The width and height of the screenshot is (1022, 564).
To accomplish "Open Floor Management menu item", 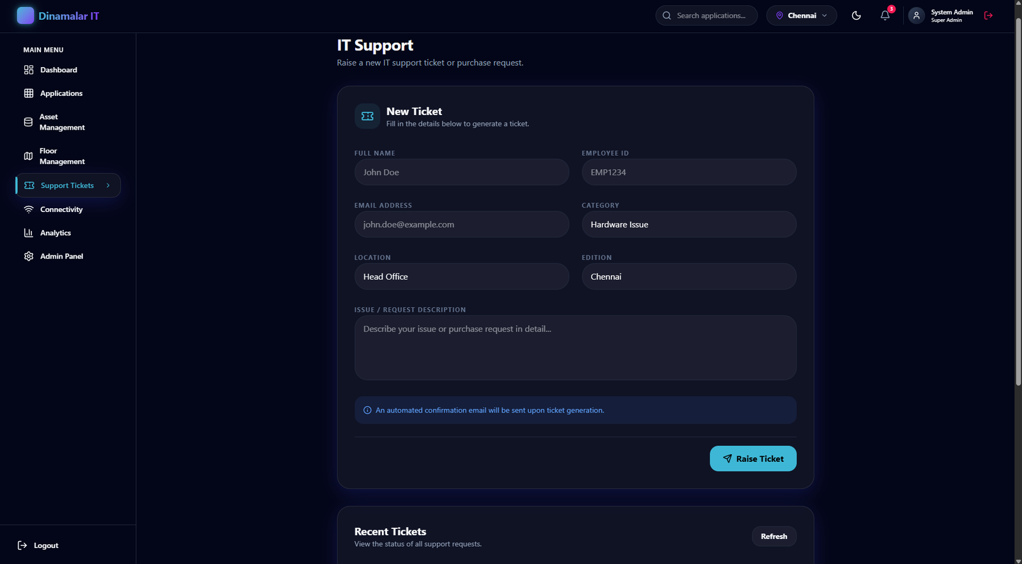I will pos(68,156).
